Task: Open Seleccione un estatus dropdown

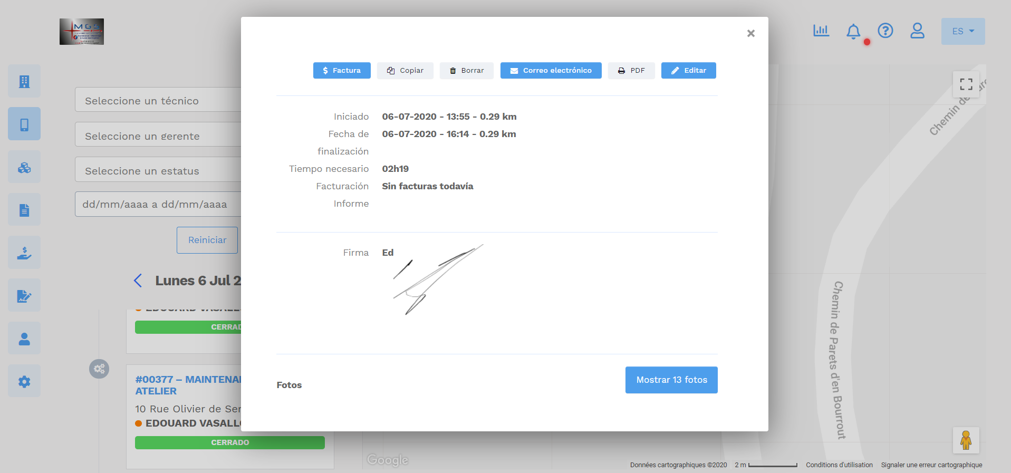Action: point(158,169)
